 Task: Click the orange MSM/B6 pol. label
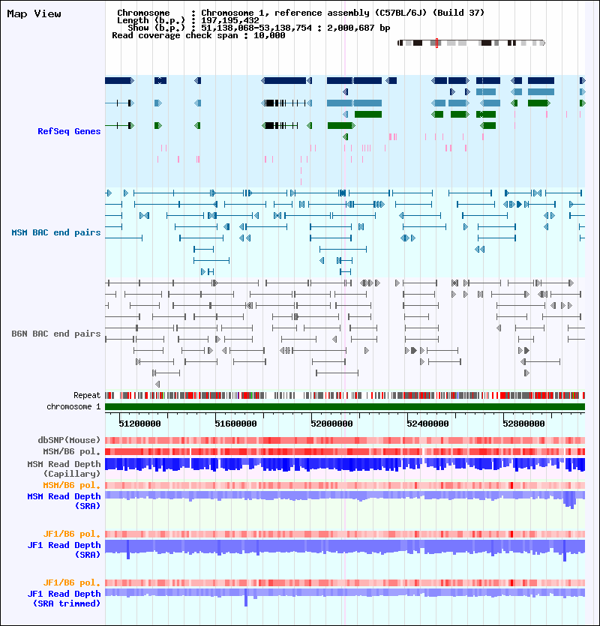[x=72, y=485]
